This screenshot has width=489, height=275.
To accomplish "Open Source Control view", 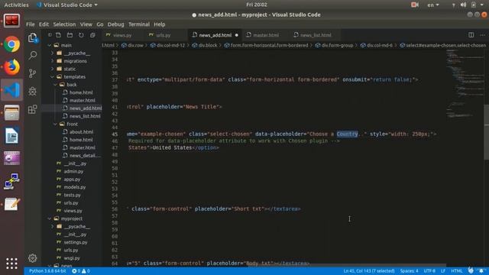I will 32,73.
